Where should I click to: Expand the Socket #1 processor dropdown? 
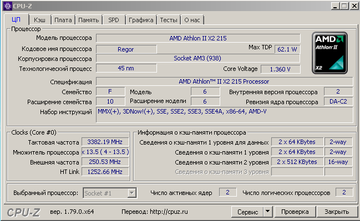pyautogui.click(x=132, y=193)
